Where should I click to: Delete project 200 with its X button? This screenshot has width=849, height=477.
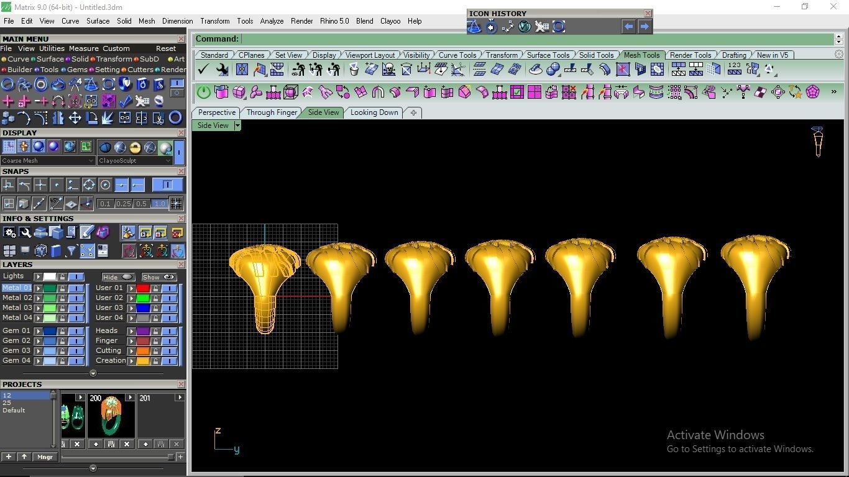pyautogui.click(x=127, y=444)
